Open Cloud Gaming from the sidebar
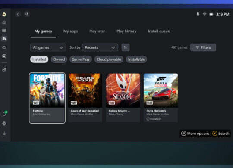 (4, 47)
